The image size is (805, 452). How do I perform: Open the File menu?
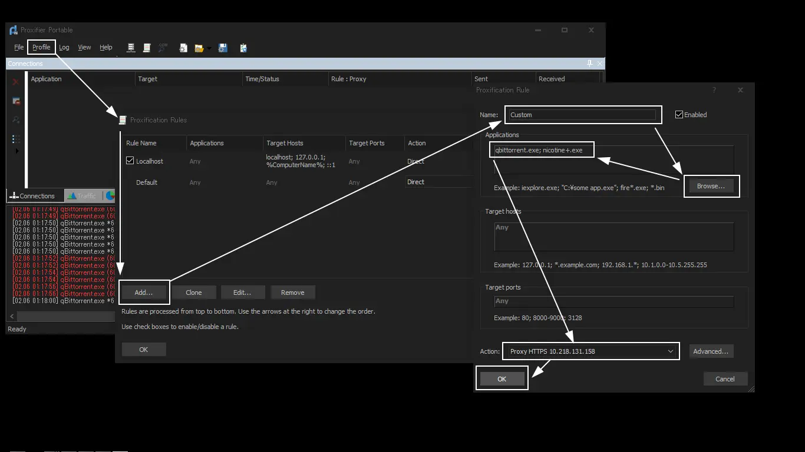pyautogui.click(x=19, y=47)
